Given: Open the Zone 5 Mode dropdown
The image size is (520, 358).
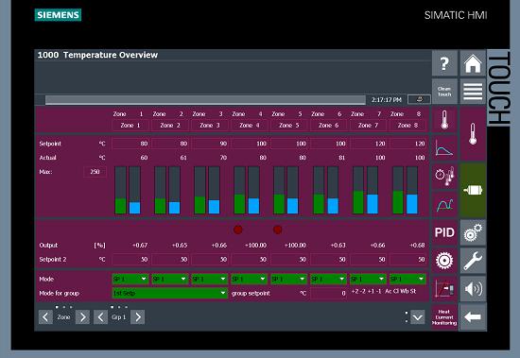Looking at the screenshot, I should point(289,279).
